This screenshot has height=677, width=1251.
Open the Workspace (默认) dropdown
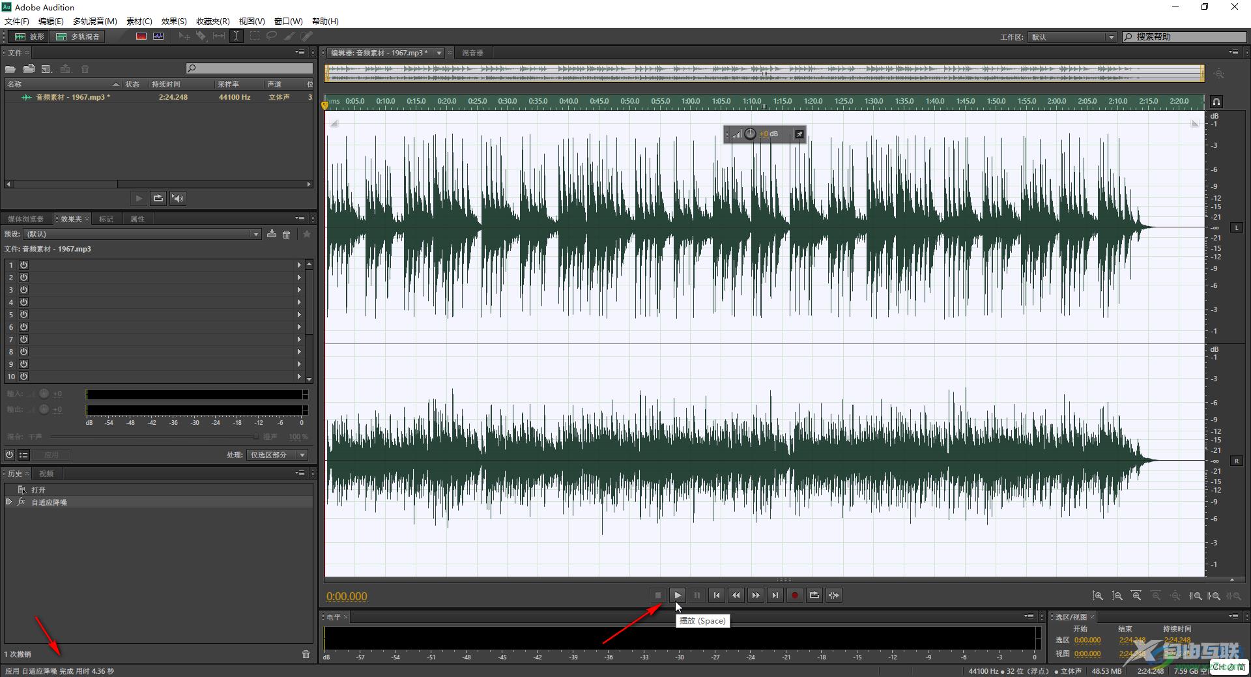(1072, 37)
